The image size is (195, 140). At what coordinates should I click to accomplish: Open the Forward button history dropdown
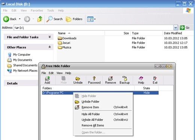(33, 19)
